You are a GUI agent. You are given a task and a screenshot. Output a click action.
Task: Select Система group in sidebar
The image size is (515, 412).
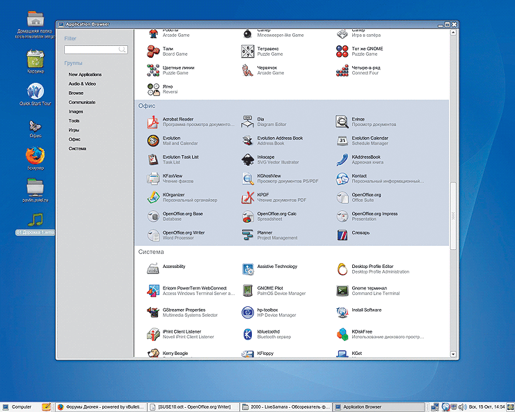coord(77,148)
